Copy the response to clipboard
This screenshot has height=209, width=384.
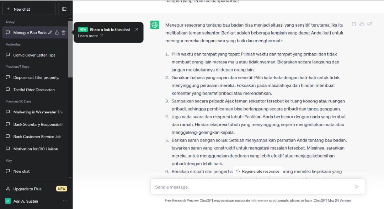pyautogui.click(x=354, y=24)
